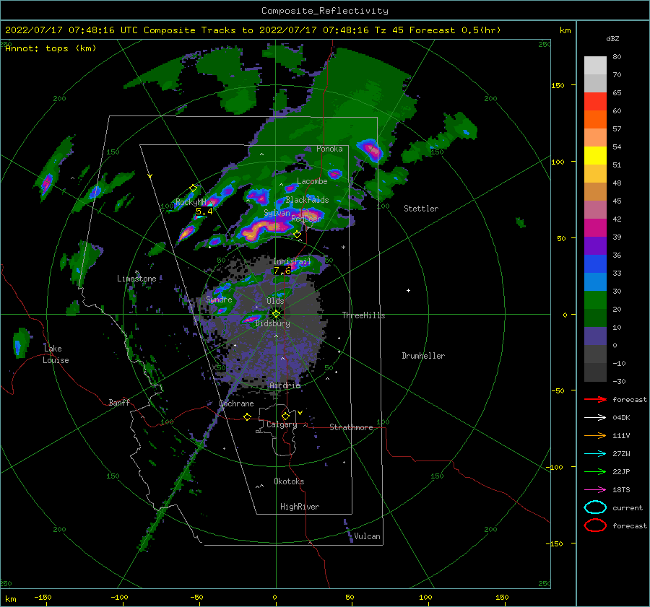Click the Olds town label

click(x=275, y=301)
